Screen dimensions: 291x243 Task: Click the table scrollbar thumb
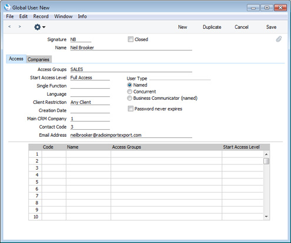click(x=266, y=161)
